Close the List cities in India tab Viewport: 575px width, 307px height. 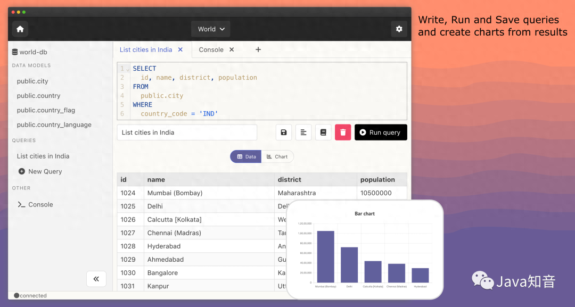[180, 49]
